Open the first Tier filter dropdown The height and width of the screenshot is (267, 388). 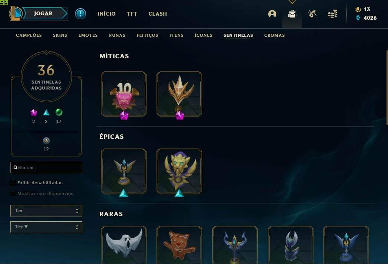46,211
